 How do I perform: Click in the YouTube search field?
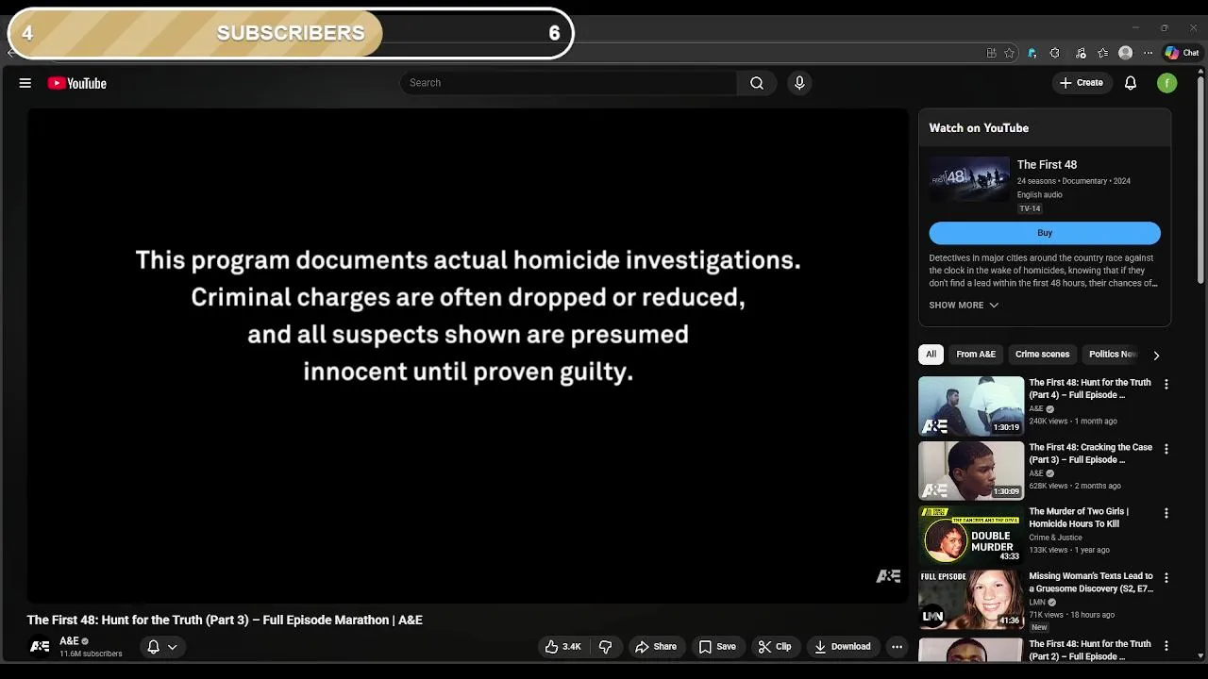pos(568,83)
